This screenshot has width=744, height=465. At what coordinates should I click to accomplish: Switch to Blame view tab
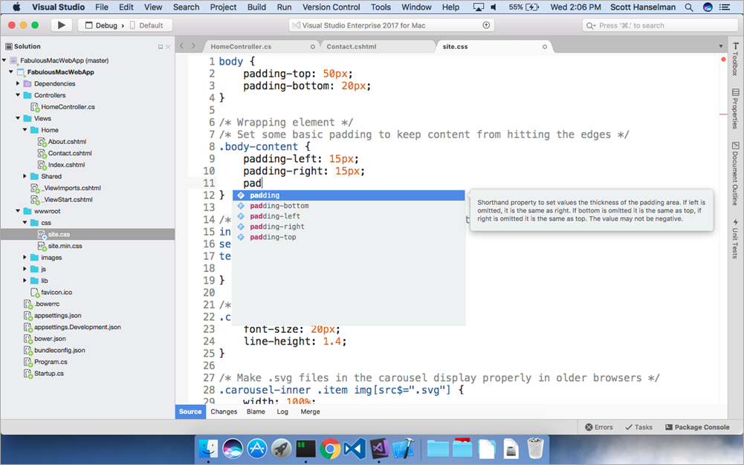[x=256, y=412]
